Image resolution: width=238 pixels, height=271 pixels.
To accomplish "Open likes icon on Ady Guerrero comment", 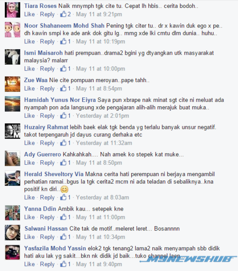I will pos(63,162).
